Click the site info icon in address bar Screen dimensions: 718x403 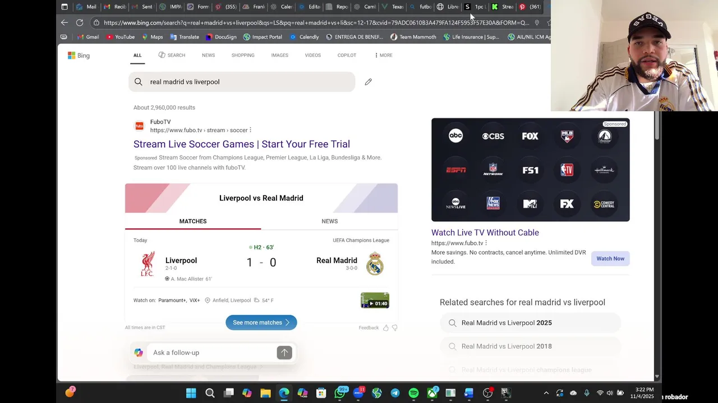[96, 22]
